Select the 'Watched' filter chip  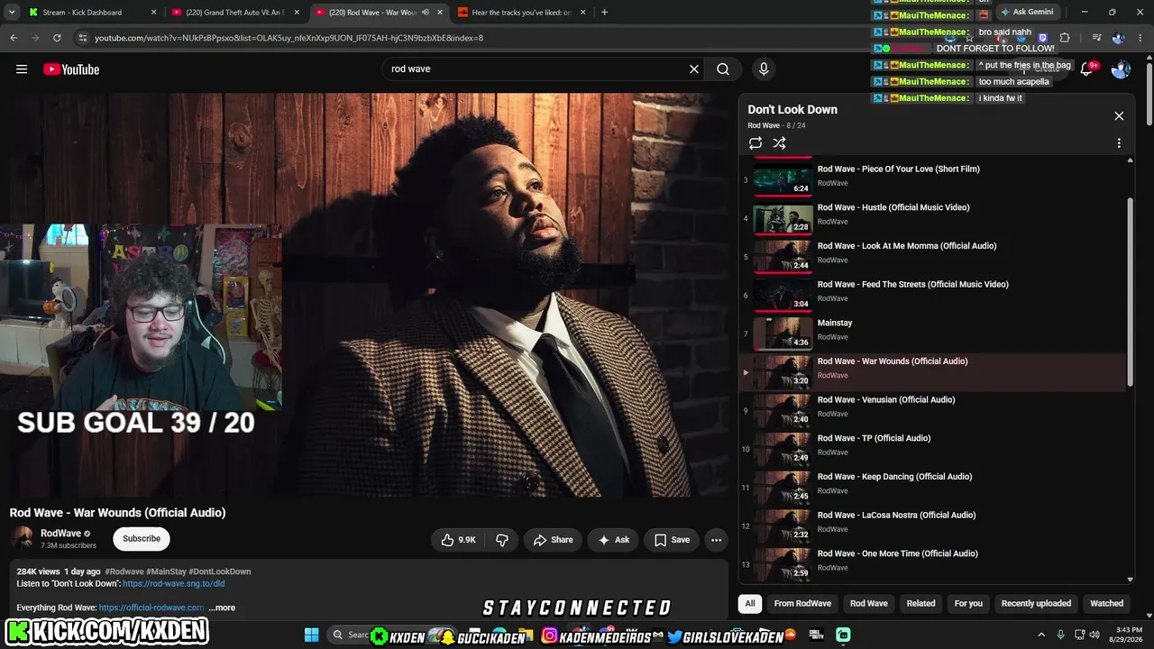pyautogui.click(x=1106, y=603)
